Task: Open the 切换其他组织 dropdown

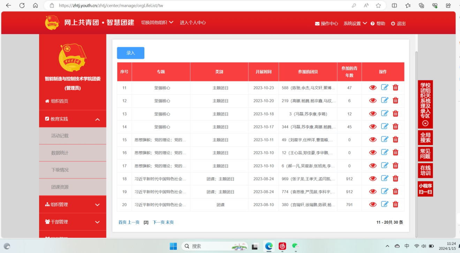Action: coord(157,23)
